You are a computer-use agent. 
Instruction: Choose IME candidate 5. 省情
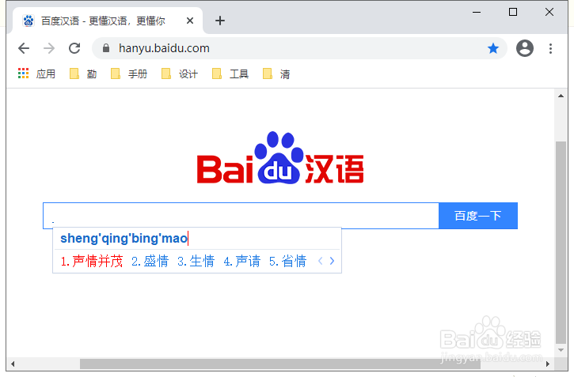[x=287, y=261]
